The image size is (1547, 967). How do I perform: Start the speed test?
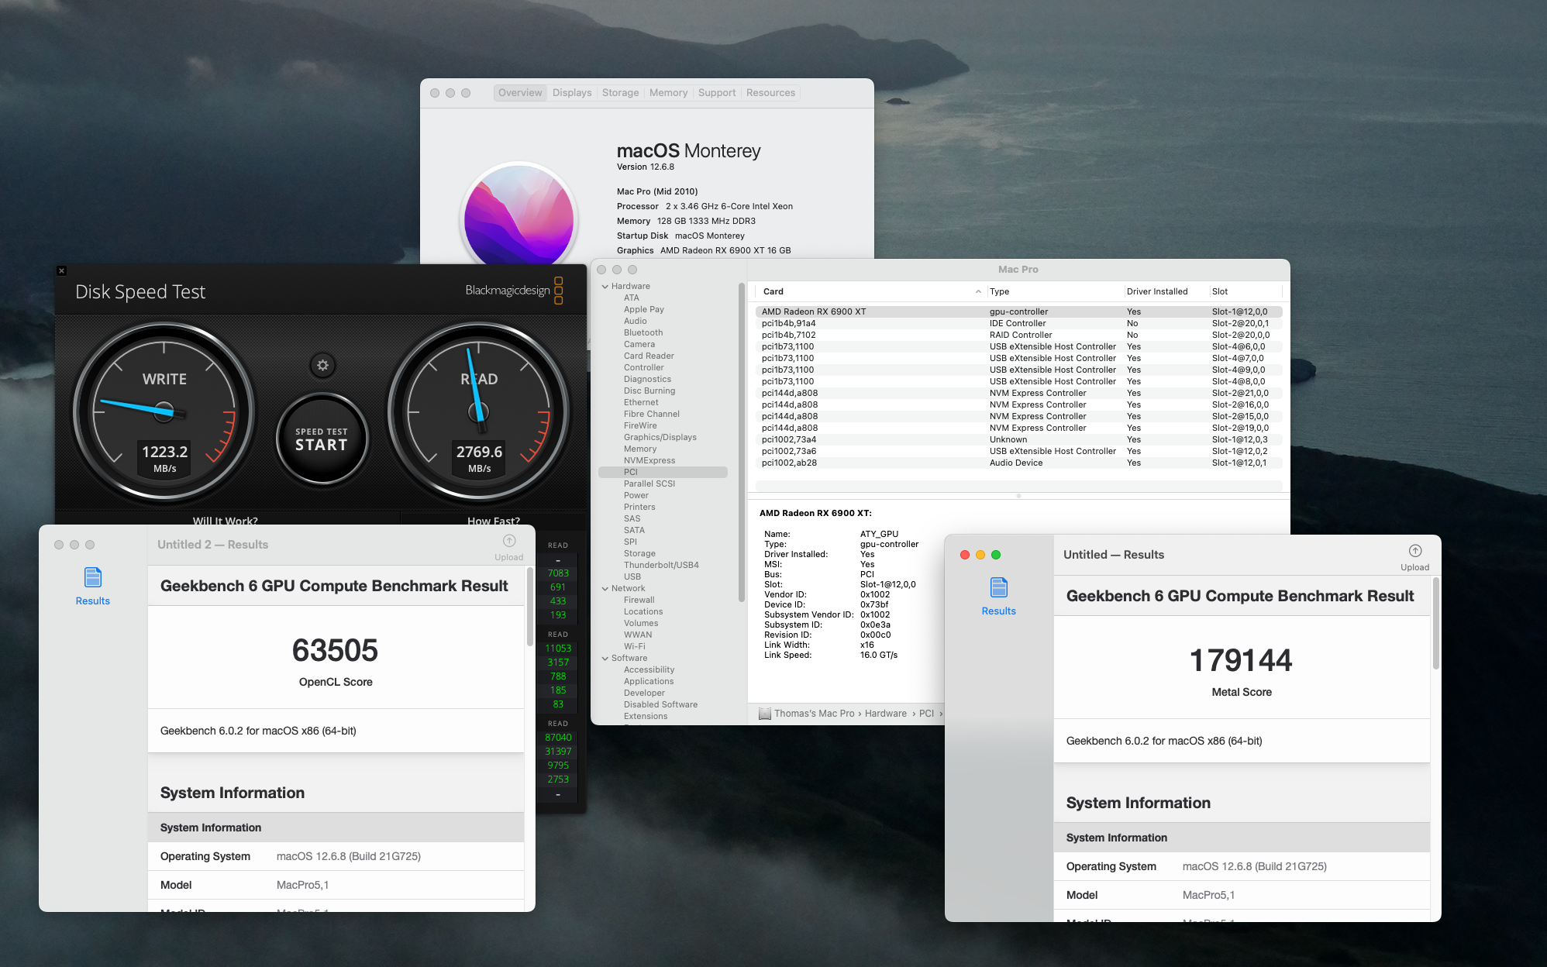click(322, 439)
